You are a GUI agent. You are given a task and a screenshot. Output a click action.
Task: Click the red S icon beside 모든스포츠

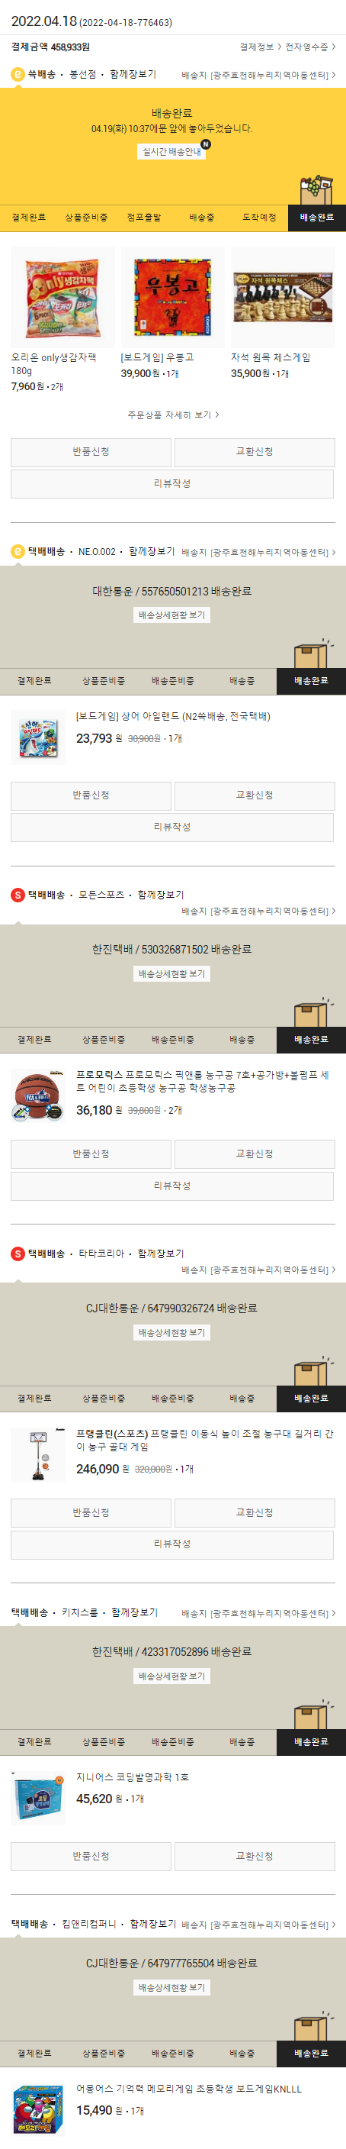18,894
